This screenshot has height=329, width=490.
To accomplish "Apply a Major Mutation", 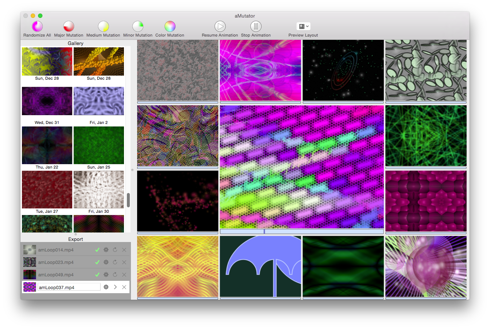I will (69, 27).
